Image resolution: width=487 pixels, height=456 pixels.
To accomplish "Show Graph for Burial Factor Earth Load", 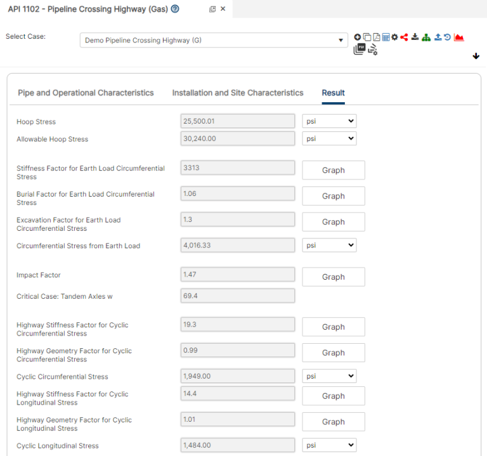I will click(333, 196).
